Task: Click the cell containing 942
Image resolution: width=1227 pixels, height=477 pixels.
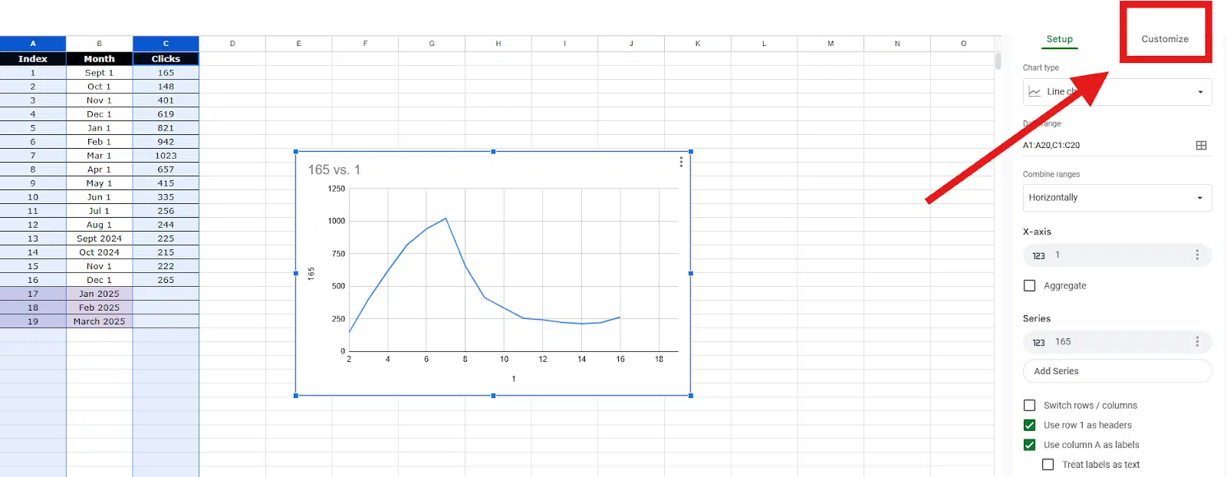Action: pos(166,142)
